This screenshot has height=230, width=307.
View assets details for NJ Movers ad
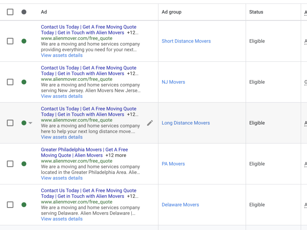pyautogui.click(x=62, y=96)
